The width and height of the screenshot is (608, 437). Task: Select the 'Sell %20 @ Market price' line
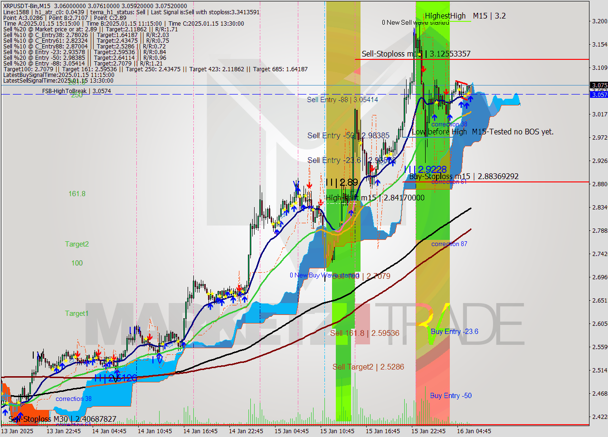[91, 29]
